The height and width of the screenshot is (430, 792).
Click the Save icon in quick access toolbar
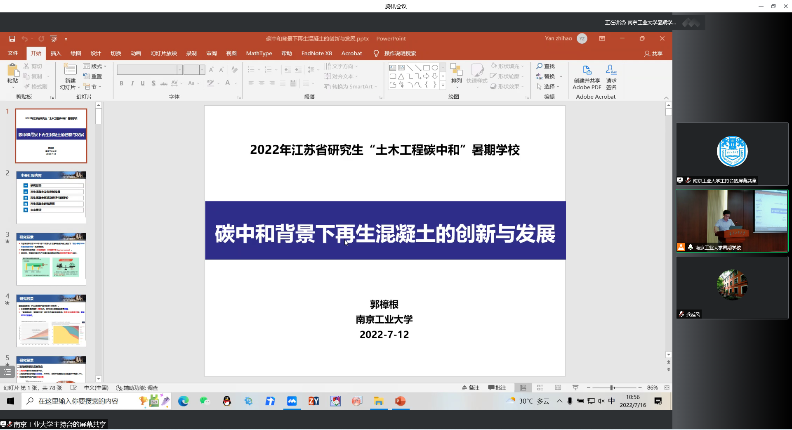click(x=12, y=39)
